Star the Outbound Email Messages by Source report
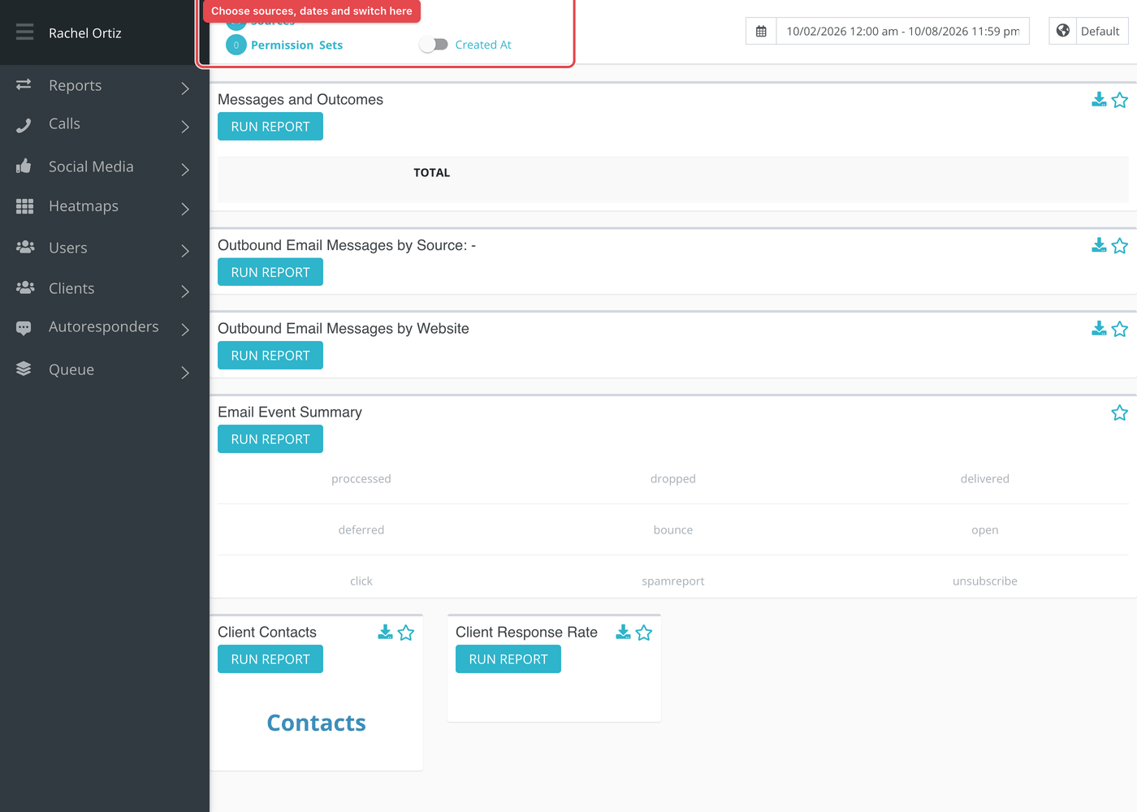 click(x=1120, y=245)
